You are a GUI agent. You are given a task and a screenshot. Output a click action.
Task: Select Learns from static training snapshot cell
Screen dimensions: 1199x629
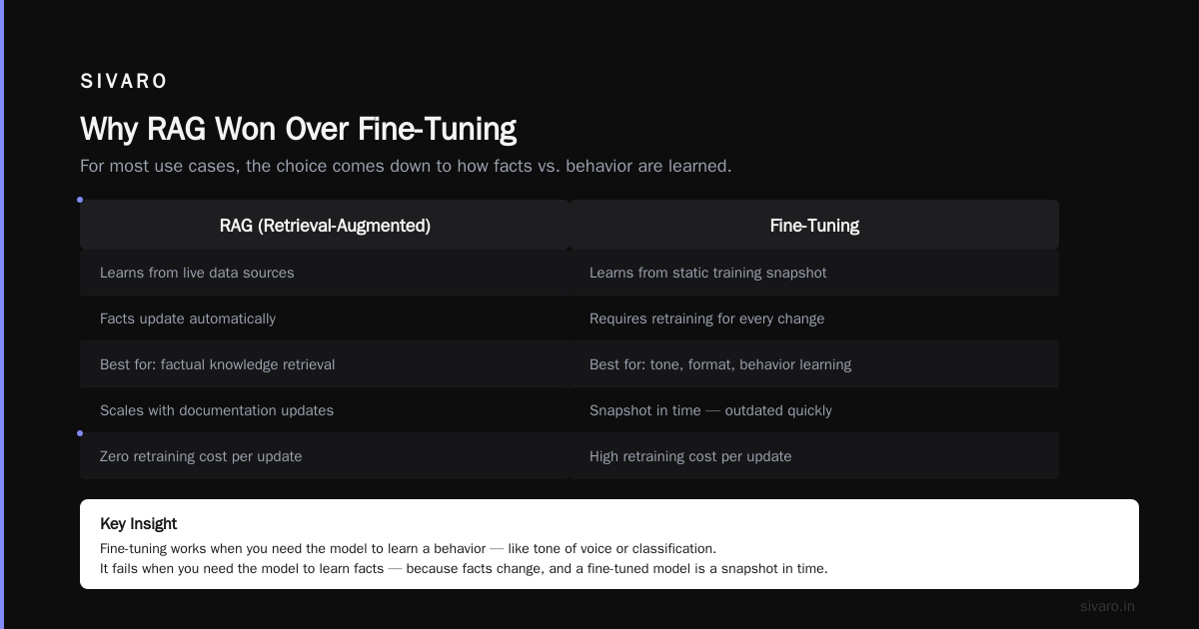(x=814, y=273)
